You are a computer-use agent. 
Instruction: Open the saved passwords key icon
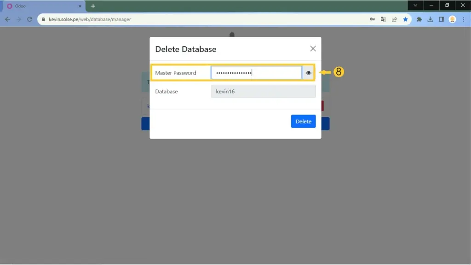372,19
